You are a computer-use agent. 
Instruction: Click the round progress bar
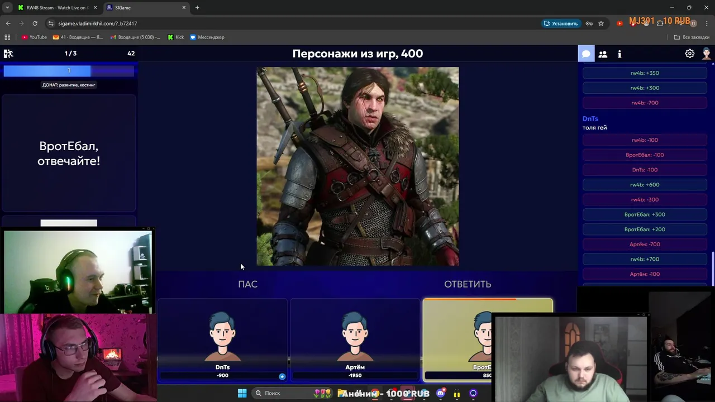click(69, 70)
